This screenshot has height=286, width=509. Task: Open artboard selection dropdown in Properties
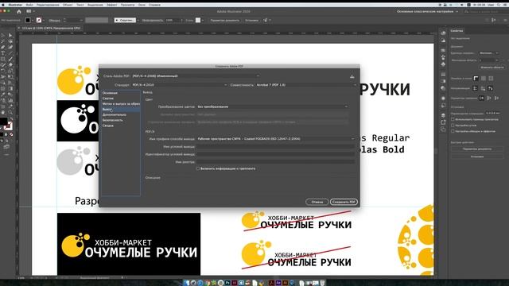489,60
